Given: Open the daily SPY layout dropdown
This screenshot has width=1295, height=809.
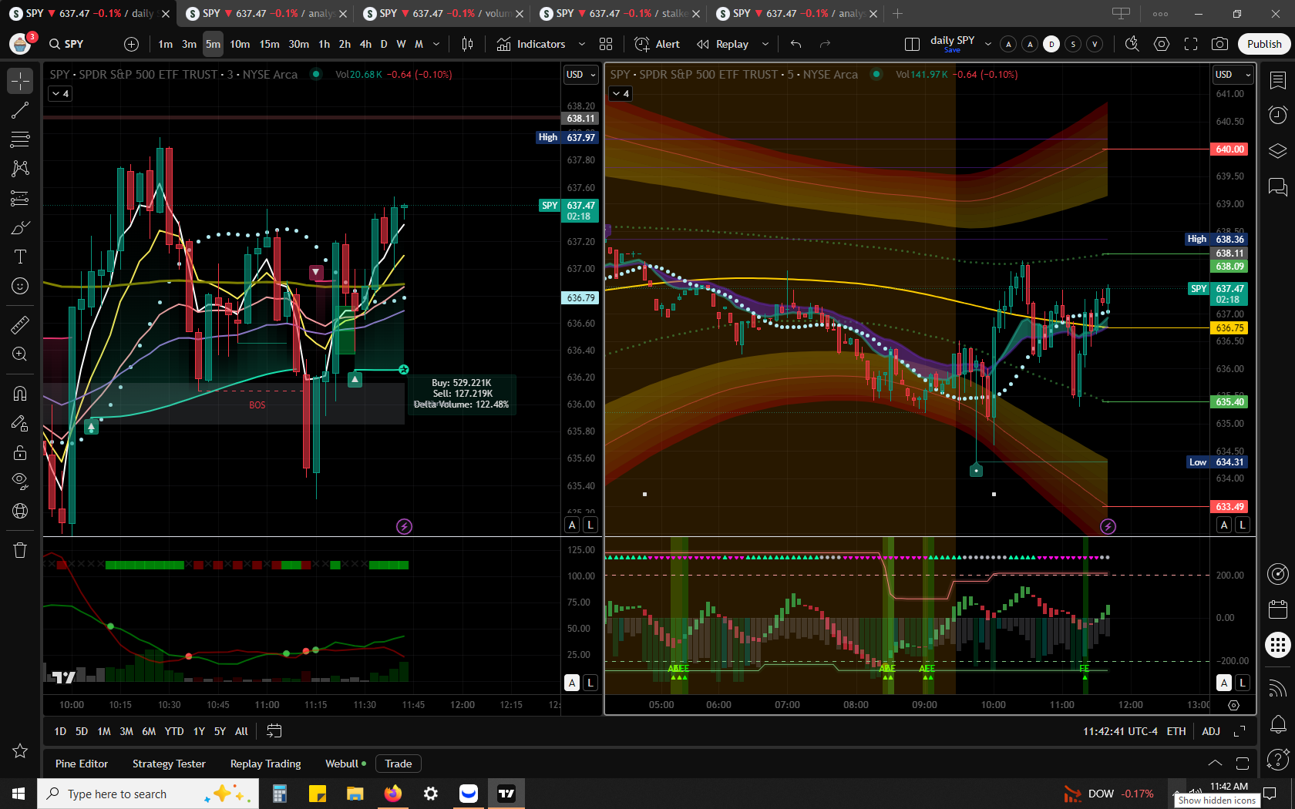Looking at the screenshot, I should pos(988,44).
